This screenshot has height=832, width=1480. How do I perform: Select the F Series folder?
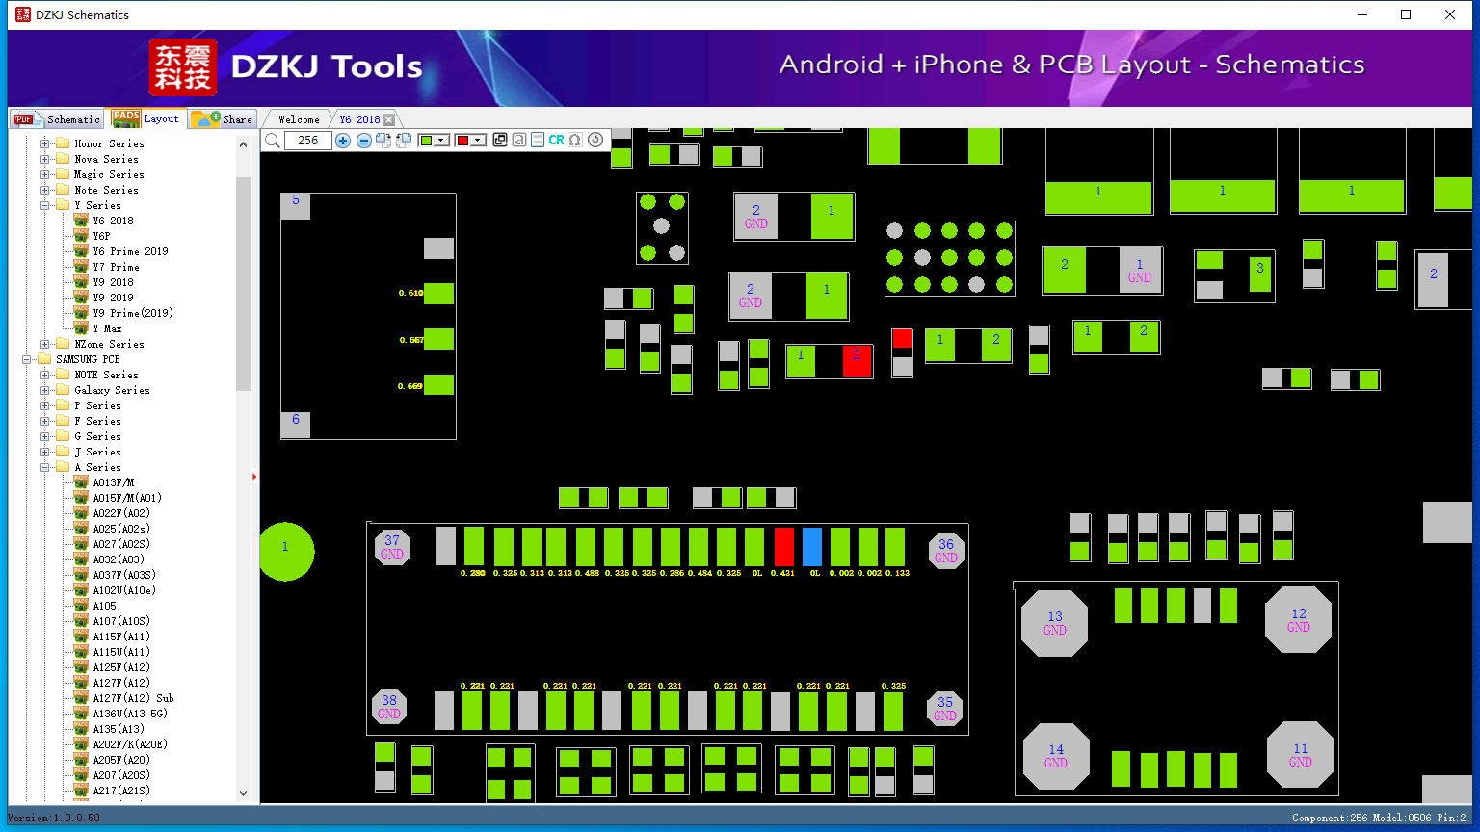coord(97,421)
